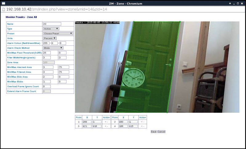Click the window menu icon in the title bar
Screen dimensions: 246x149
[4, 3]
